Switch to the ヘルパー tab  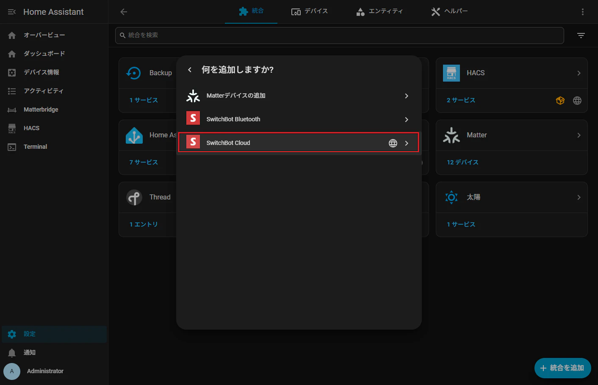pos(449,11)
